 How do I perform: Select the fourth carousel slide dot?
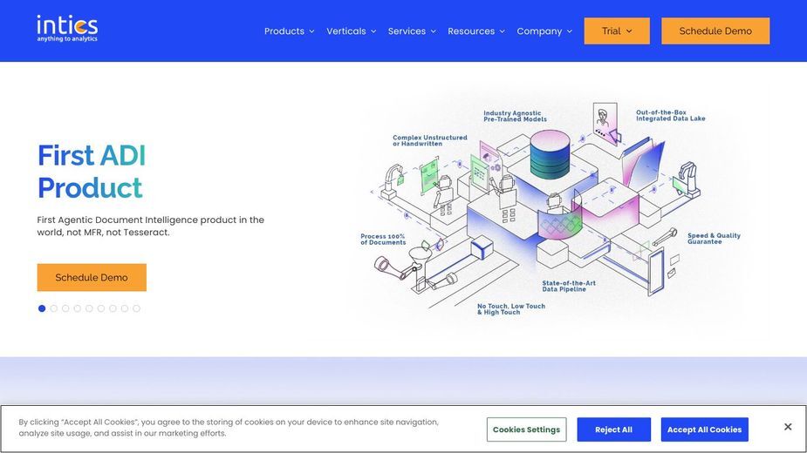coord(77,308)
